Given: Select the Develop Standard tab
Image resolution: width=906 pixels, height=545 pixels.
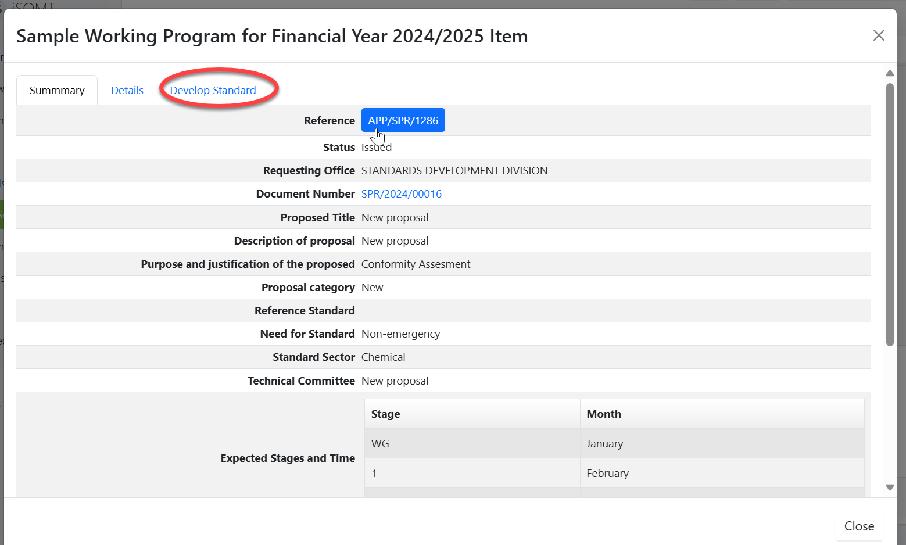Looking at the screenshot, I should [x=213, y=91].
